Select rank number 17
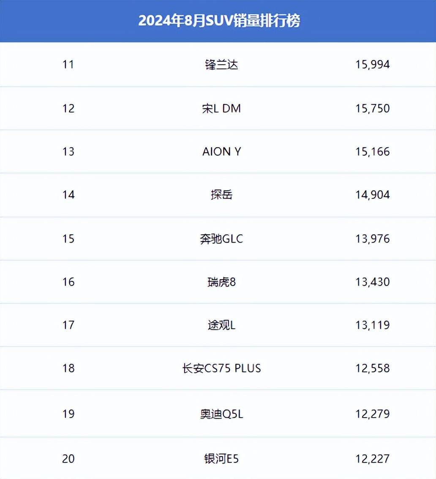Viewport: 436px width, 479px height. click(x=68, y=325)
